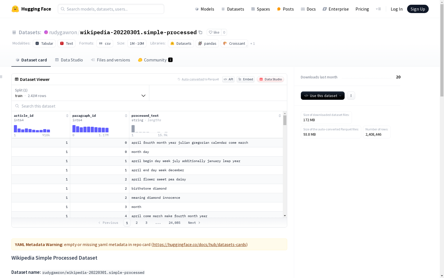The height and width of the screenshot is (278, 444).
Task: Click the processed_text lengths histogram
Action: point(150,129)
